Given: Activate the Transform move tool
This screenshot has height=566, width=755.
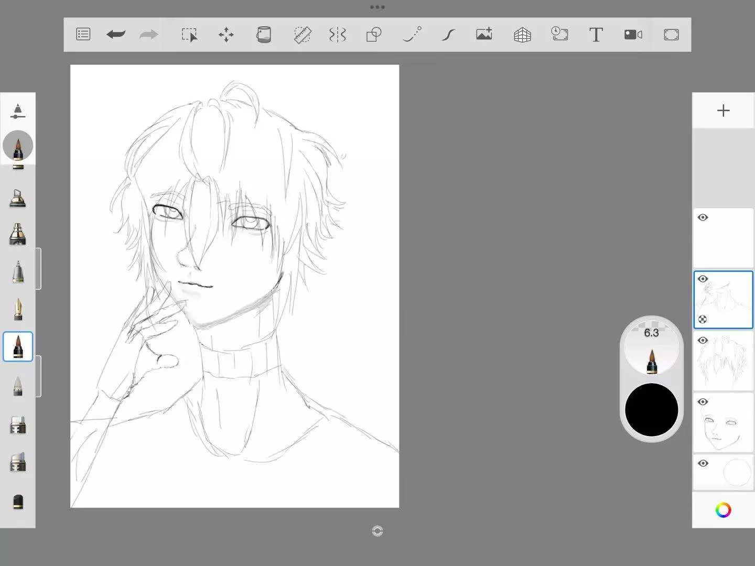Looking at the screenshot, I should (x=226, y=35).
